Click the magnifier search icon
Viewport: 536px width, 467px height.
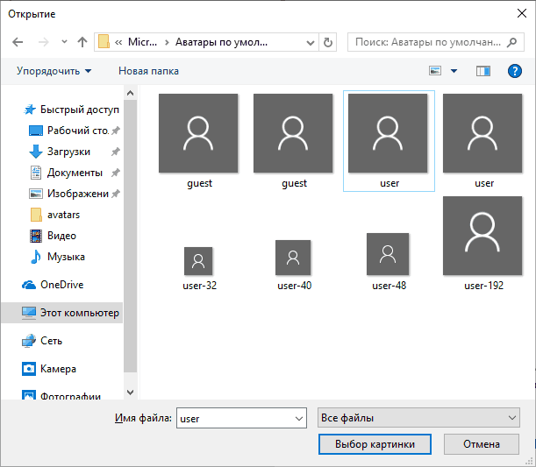(x=511, y=42)
